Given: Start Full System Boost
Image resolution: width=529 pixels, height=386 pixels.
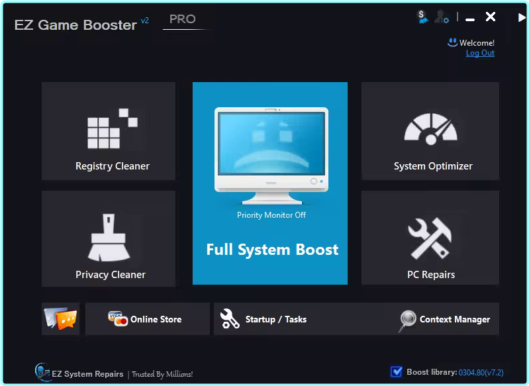Looking at the screenshot, I should (270, 183).
